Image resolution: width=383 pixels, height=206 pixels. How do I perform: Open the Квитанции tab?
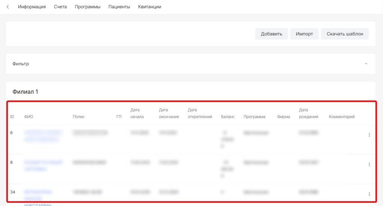click(150, 7)
